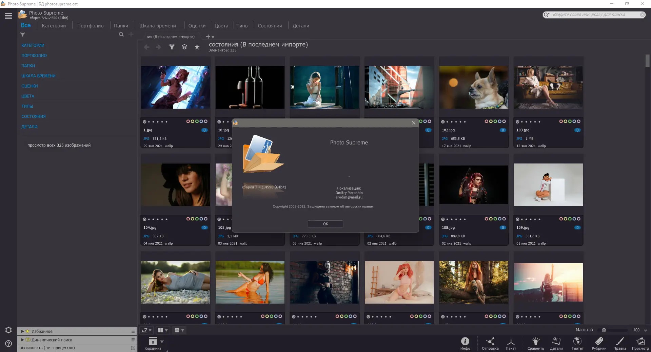Set the yellow color label on 104.jpg
The width and height of the screenshot is (651, 352).
pos(193,219)
